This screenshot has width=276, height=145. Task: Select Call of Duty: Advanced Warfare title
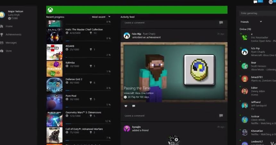click(84, 129)
